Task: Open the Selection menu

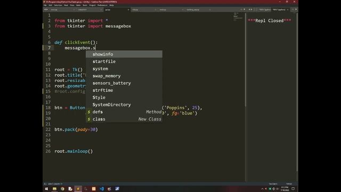Action: 58,5
